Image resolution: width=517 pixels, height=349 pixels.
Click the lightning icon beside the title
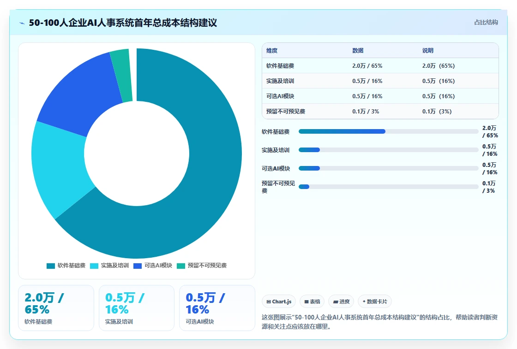(x=22, y=23)
